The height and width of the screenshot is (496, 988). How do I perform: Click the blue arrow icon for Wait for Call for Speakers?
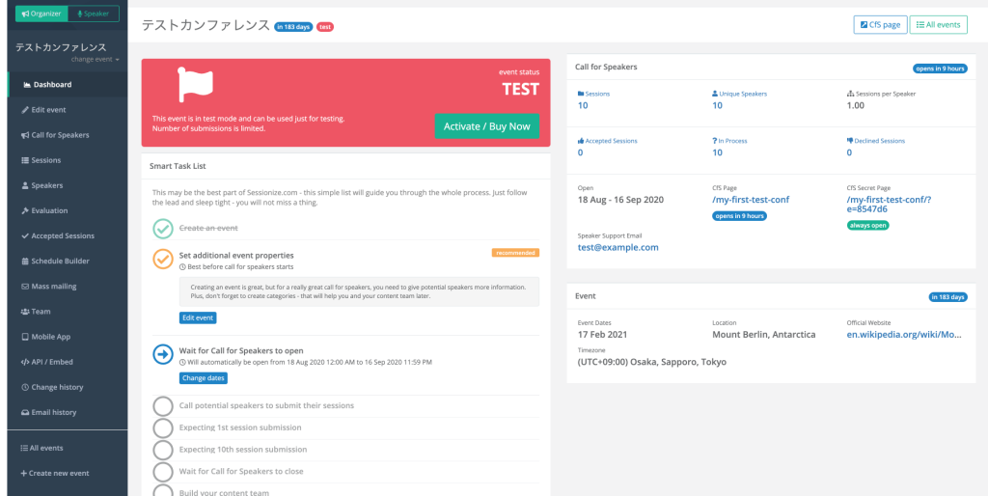(x=163, y=354)
